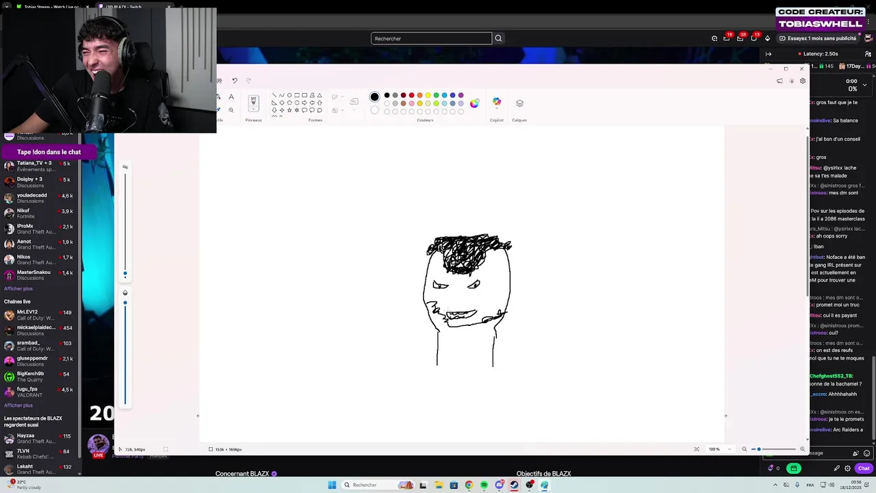Focus the Twitch Rechercher search field
Screen dimensions: 876x493
pyautogui.click(x=431, y=38)
